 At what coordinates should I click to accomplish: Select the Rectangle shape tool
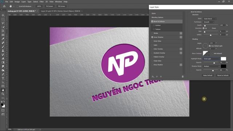point(3,86)
